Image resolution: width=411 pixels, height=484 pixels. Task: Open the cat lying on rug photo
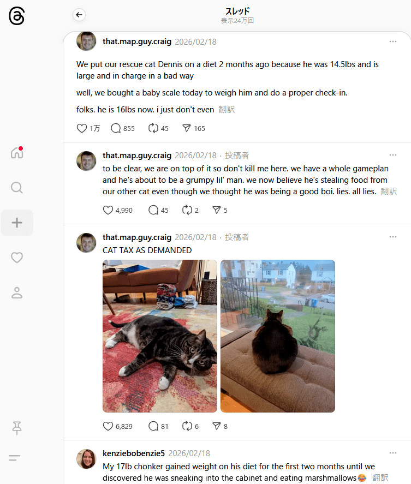coord(159,336)
